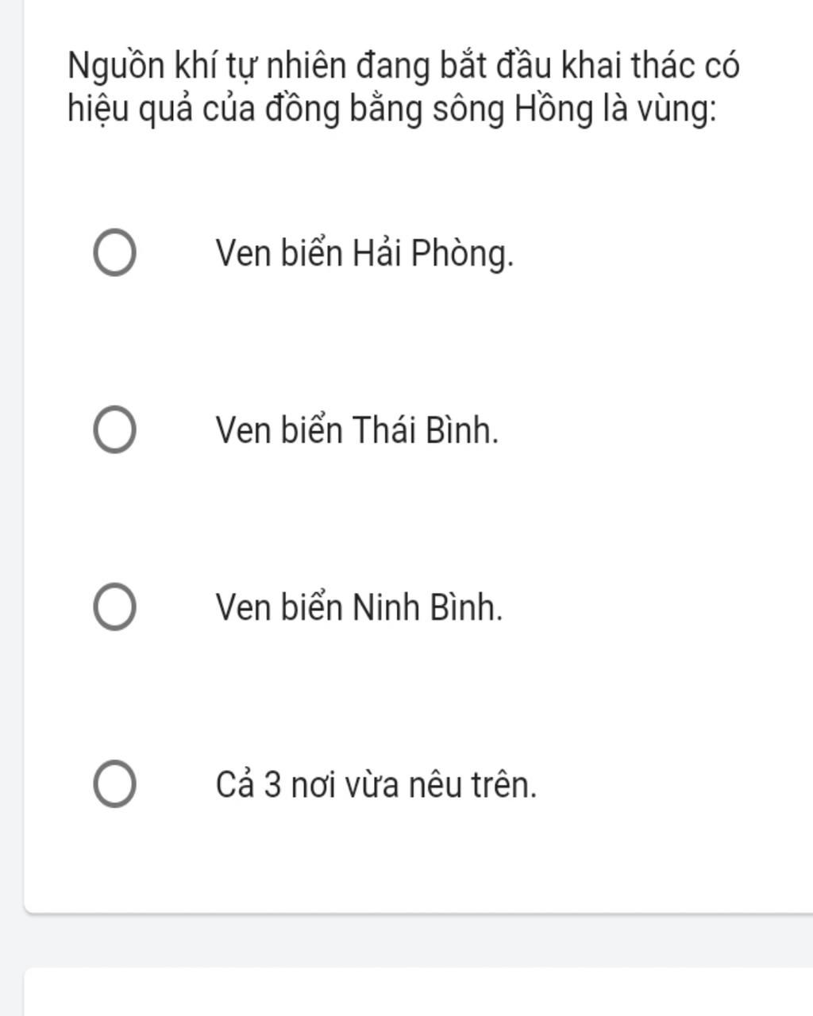Pick the Cả 3 nơi vừa nêu trên radio

[114, 784]
